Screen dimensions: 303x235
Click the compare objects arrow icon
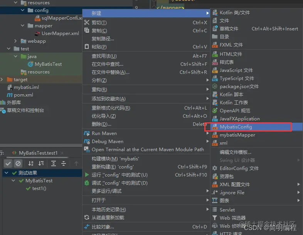click(87, 227)
